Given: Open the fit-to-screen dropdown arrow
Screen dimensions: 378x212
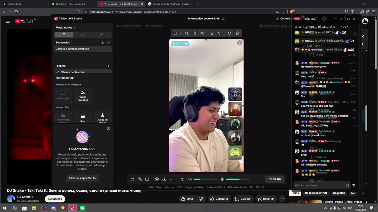Looking at the screenshot, I should click(x=180, y=33).
